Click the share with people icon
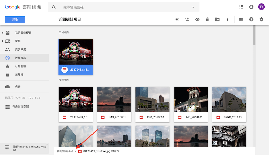 coord(187,19)
